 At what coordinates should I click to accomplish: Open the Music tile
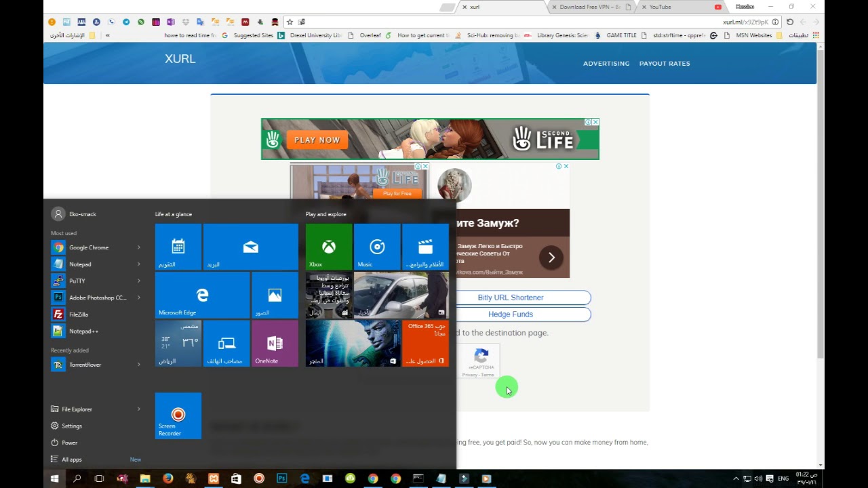click(377, 247)
